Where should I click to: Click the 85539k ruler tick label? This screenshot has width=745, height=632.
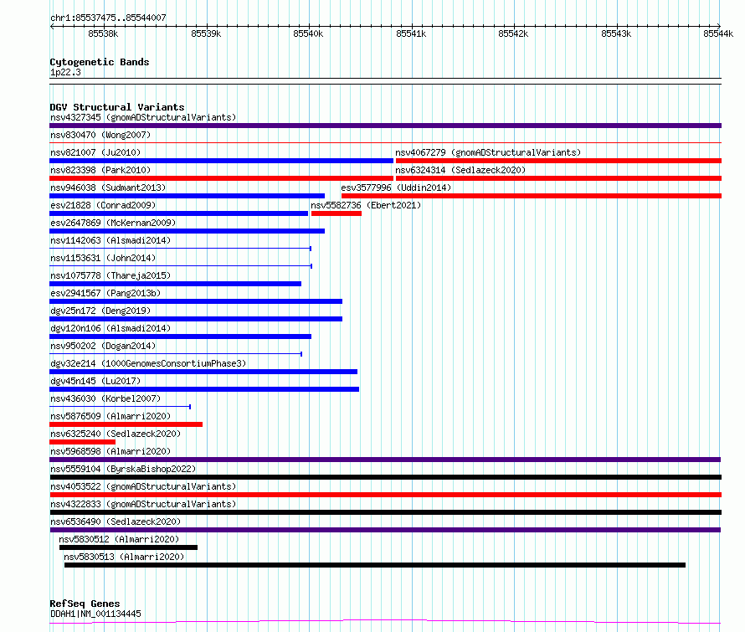pos(206,33)
